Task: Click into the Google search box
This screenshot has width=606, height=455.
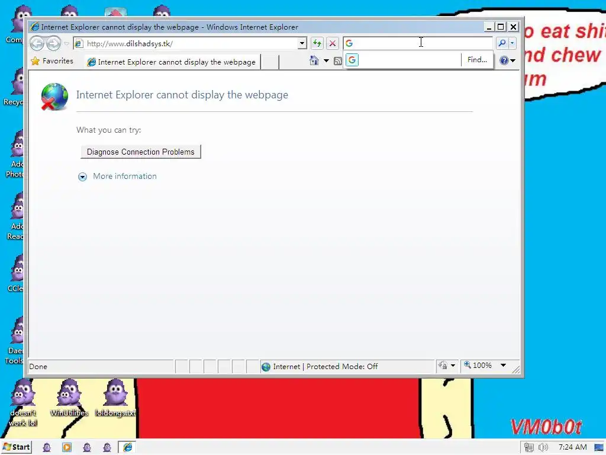Action: coord(417,43)
